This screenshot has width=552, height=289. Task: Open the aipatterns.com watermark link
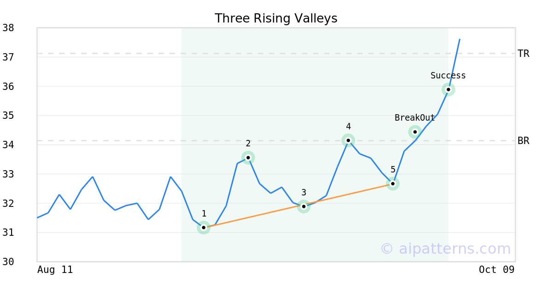[445, 249]
